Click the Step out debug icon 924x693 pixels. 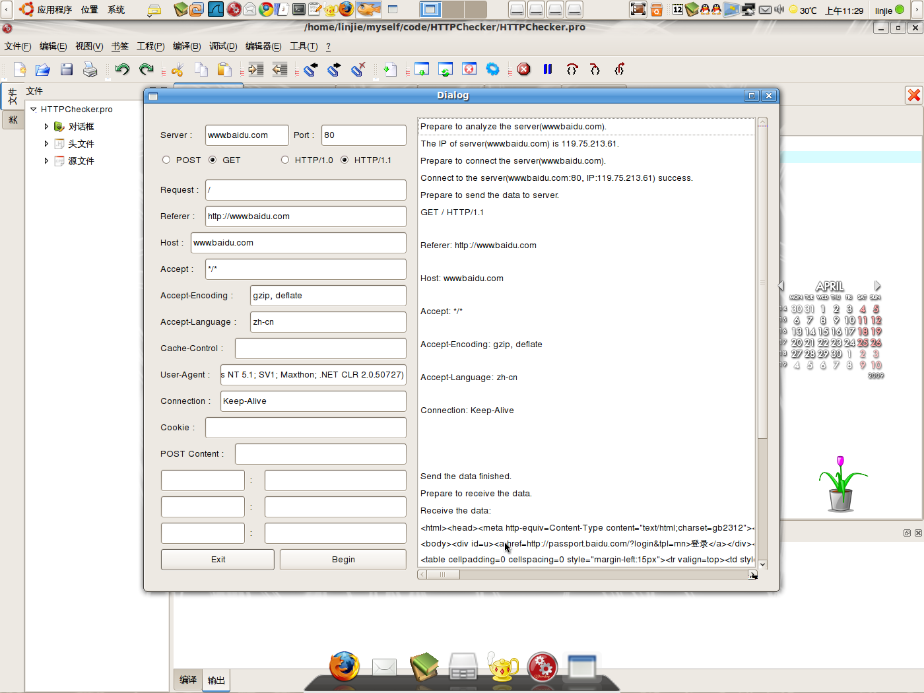click(619, 69)
